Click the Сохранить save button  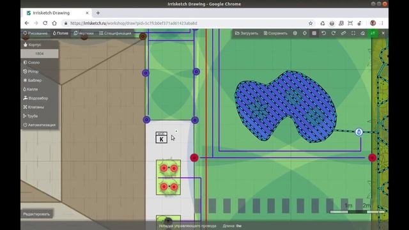click(275, 33)
